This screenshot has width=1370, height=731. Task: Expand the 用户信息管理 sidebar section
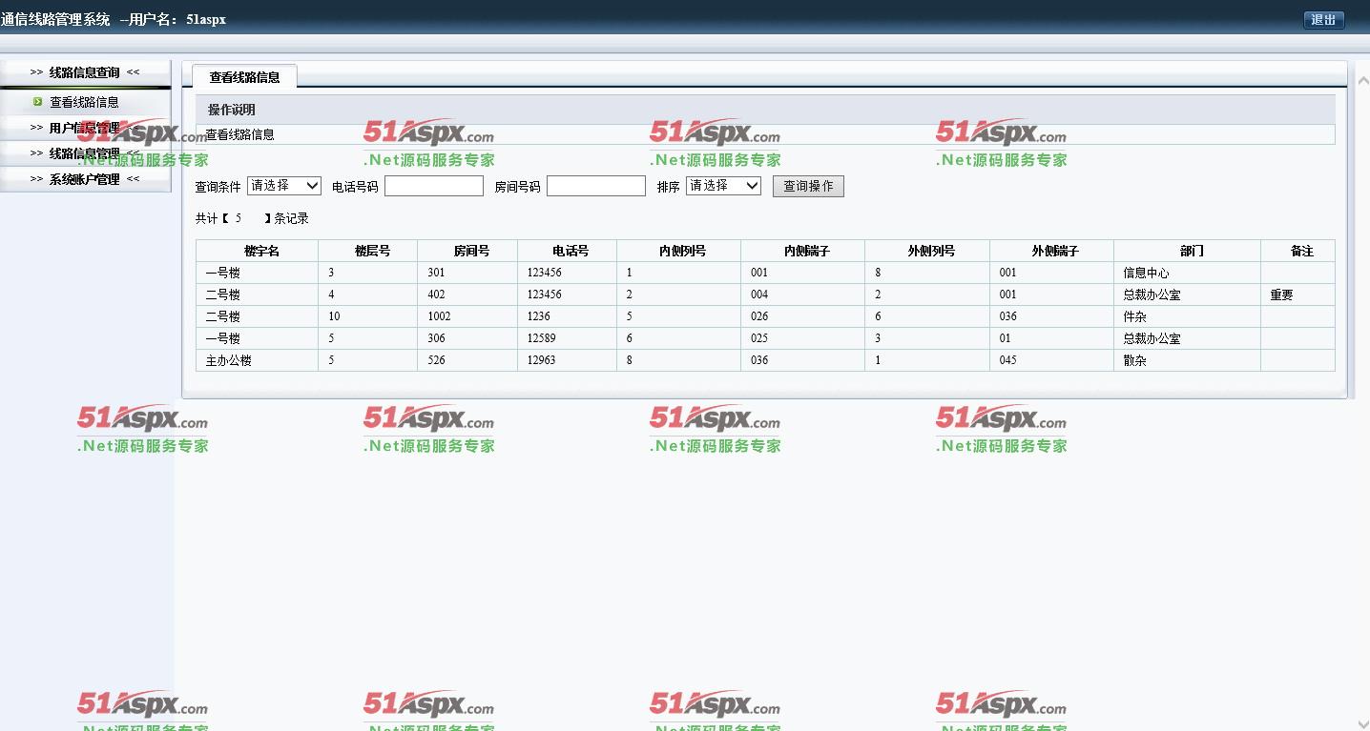coord(85,128)
